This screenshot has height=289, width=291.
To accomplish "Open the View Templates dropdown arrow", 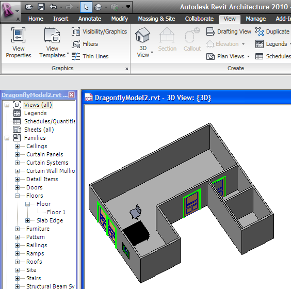I will click(68, 54).
